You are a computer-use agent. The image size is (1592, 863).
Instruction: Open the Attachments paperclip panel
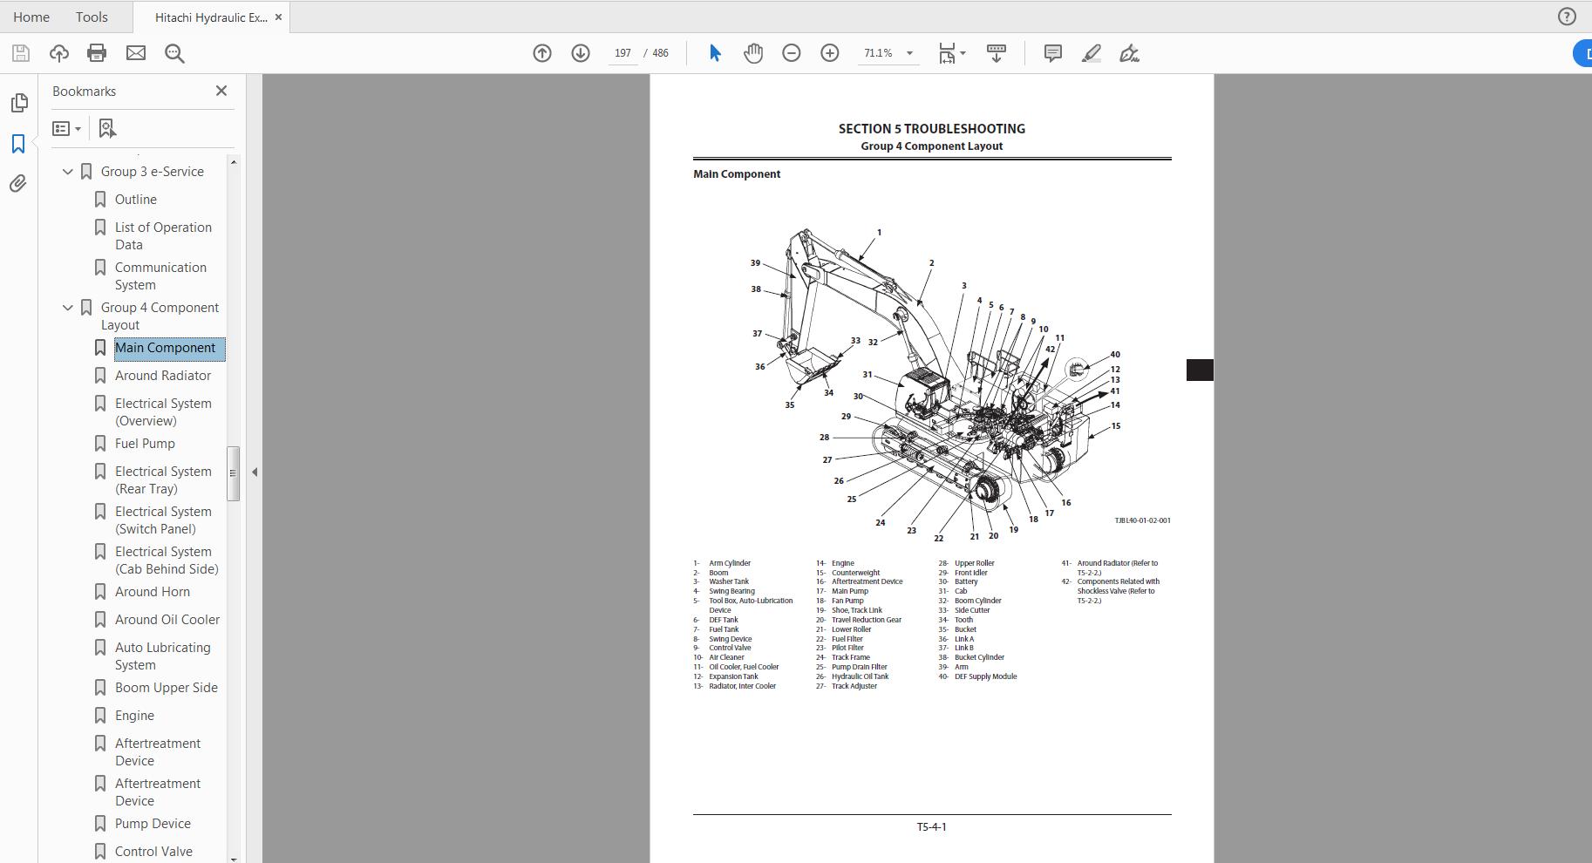18,183
